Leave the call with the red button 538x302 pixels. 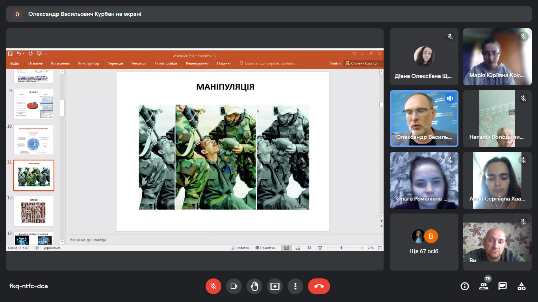click(319, 286)
